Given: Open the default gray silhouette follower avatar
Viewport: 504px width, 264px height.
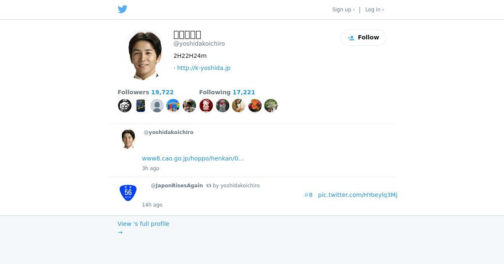Looking at the screenshot, I should pos(157,106).
